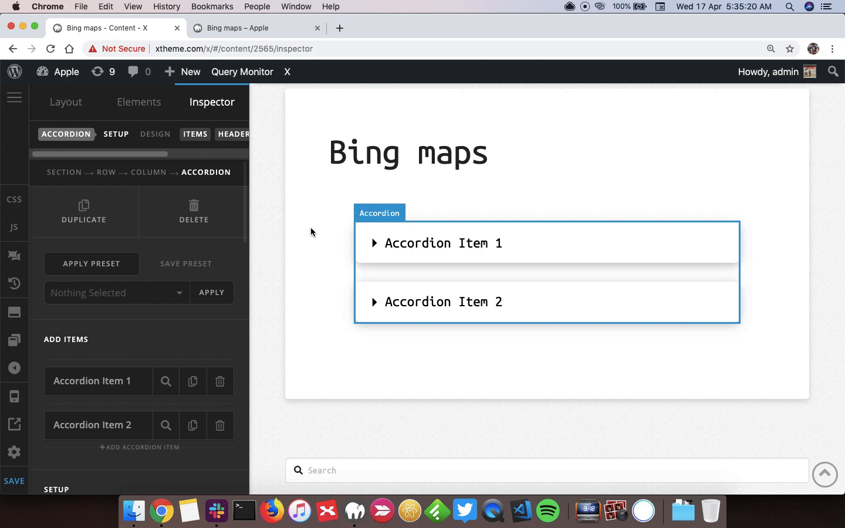
Task: Jump to the Setup section tab
Action: point(116,134)
